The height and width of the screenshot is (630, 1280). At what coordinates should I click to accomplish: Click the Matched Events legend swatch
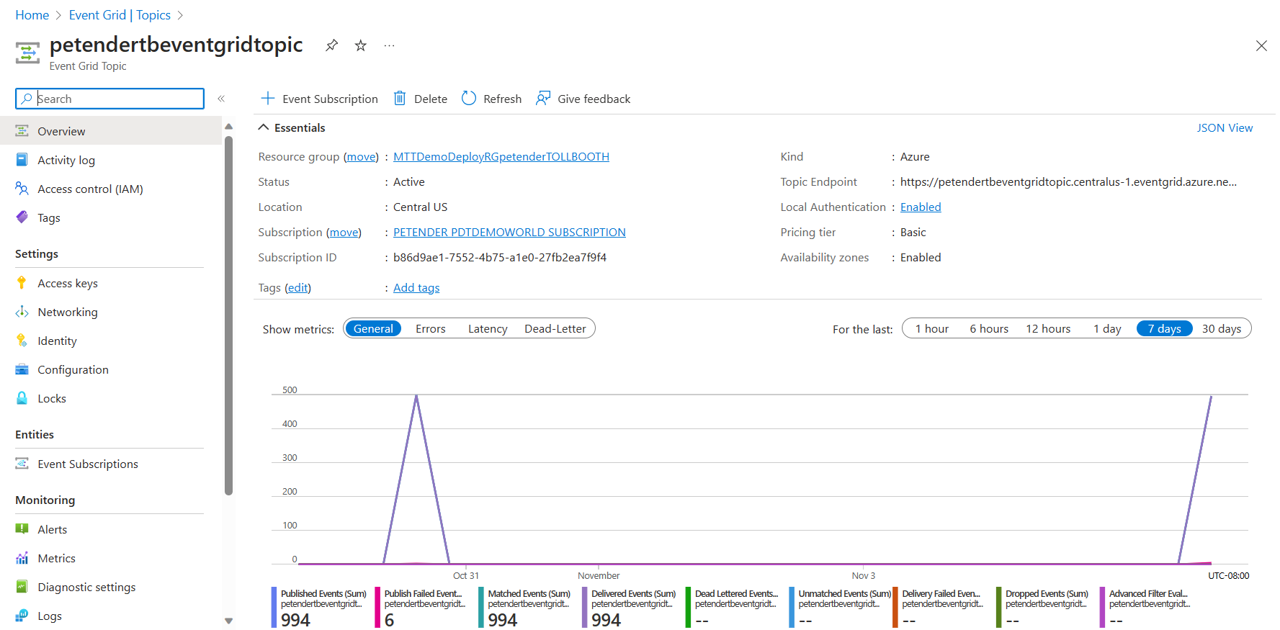[x=481, y=607]
